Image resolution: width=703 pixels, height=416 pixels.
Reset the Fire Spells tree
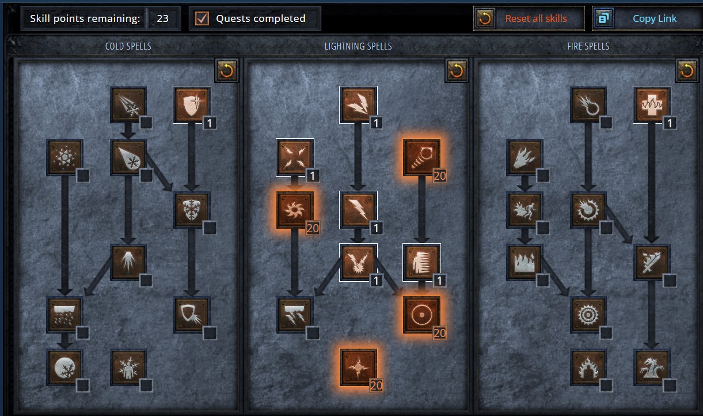point(686,70)
